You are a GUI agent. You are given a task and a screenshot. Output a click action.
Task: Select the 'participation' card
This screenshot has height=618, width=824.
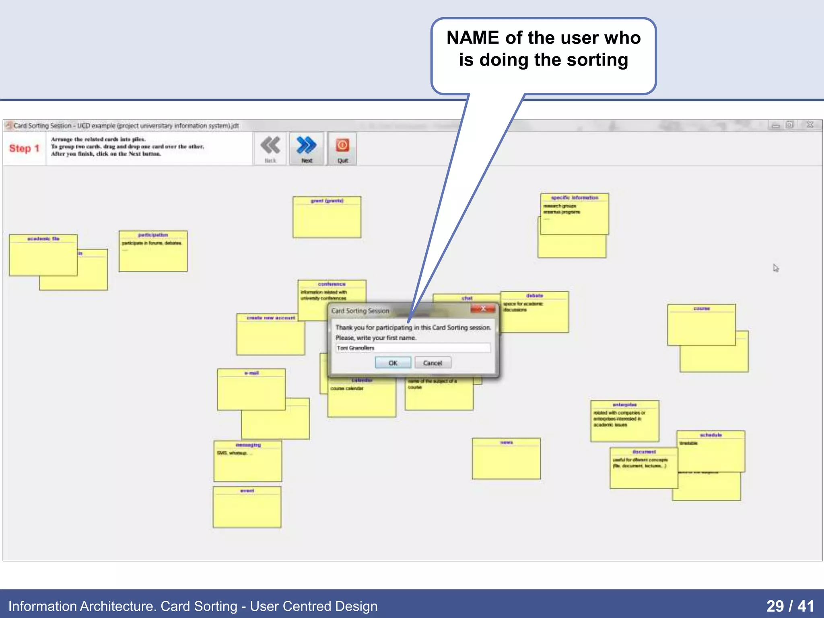(x=153, y=251)
